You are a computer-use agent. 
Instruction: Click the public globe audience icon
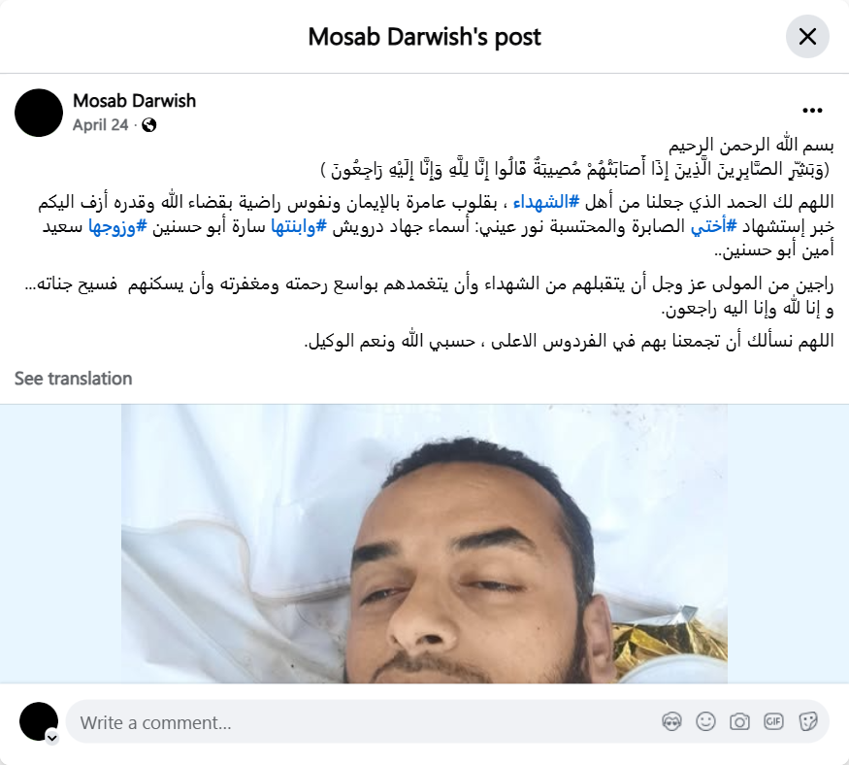pos(148,125)
